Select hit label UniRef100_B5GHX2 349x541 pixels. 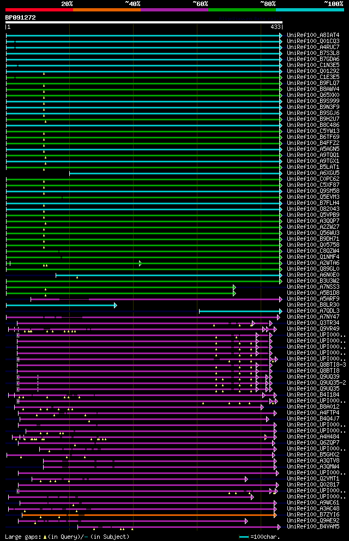pyautogui.click(x=313, y=455)
